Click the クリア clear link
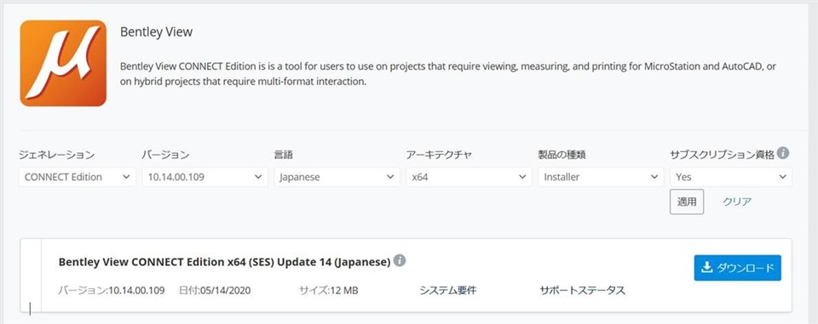The width and height of the screenshot is (818, 324). click(x=737, y=202)
